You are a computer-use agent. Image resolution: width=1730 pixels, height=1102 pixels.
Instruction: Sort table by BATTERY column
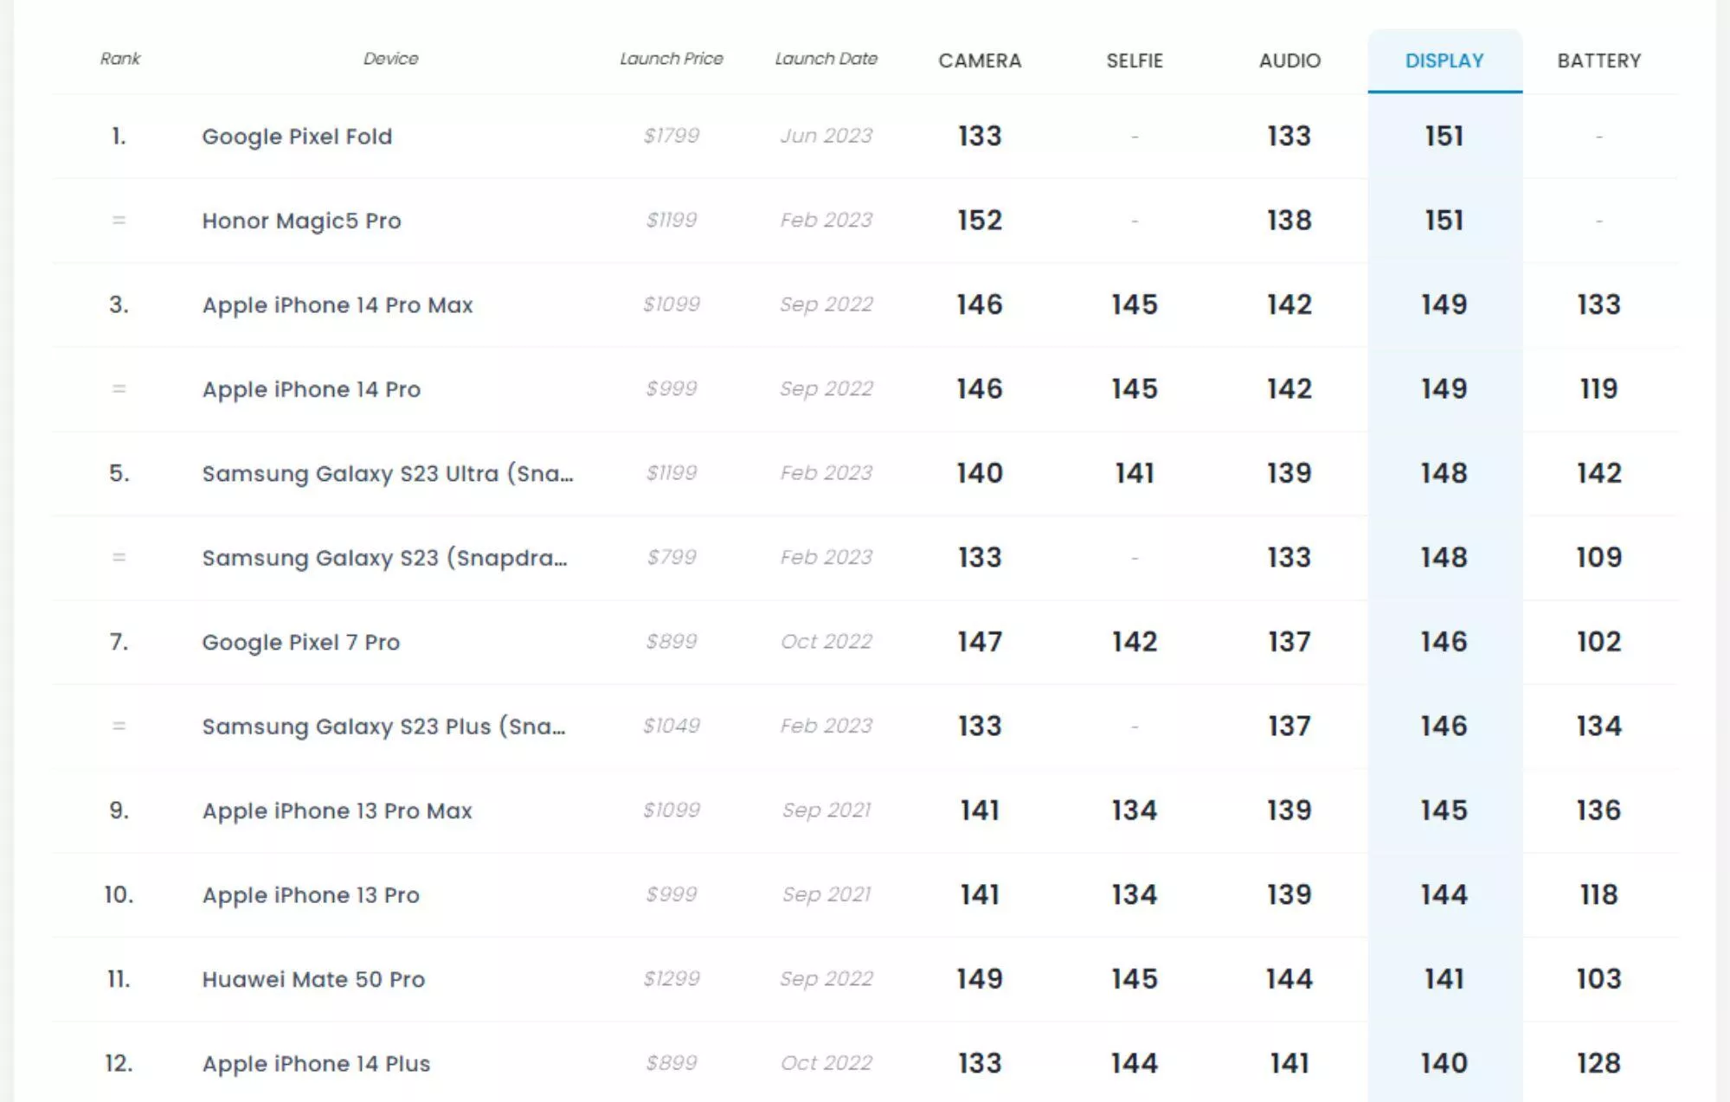click(1599, 61)
